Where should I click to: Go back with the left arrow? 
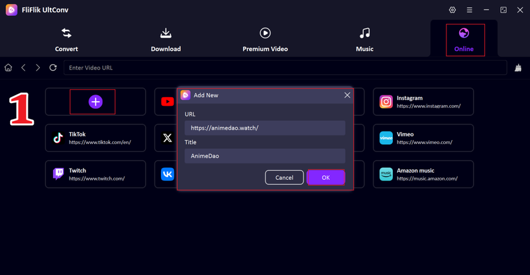coord(23,67)
